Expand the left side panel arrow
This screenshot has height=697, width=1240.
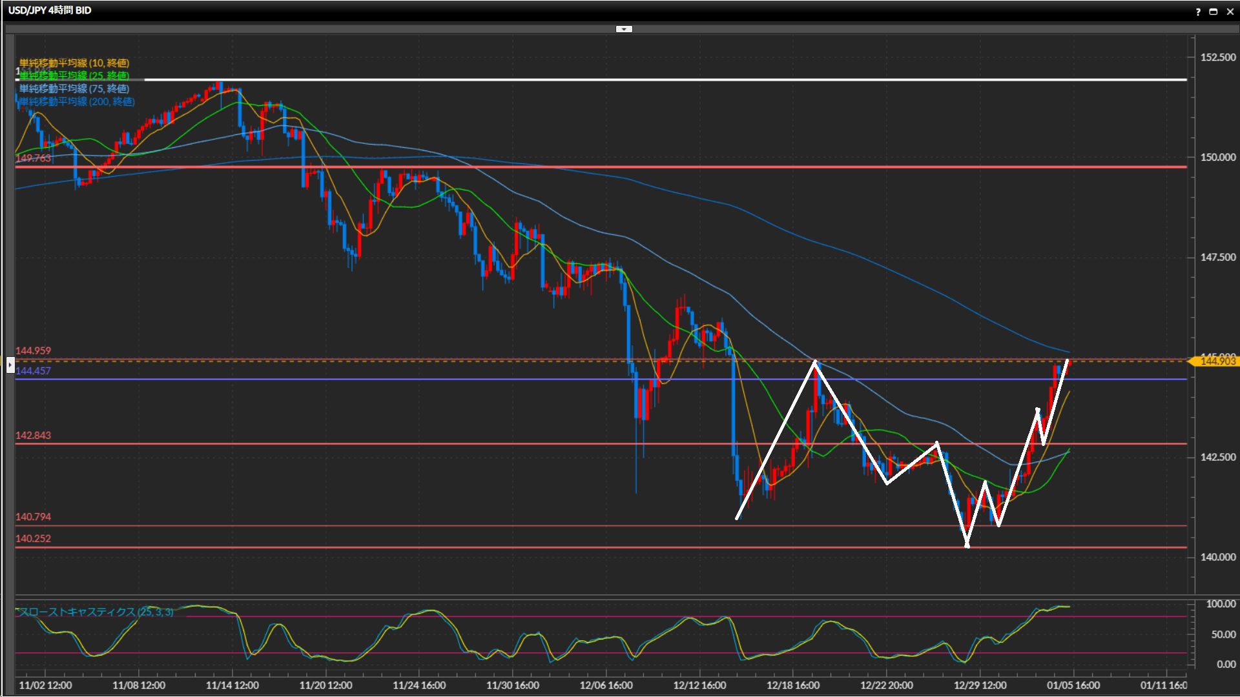(x=10, y=365)
